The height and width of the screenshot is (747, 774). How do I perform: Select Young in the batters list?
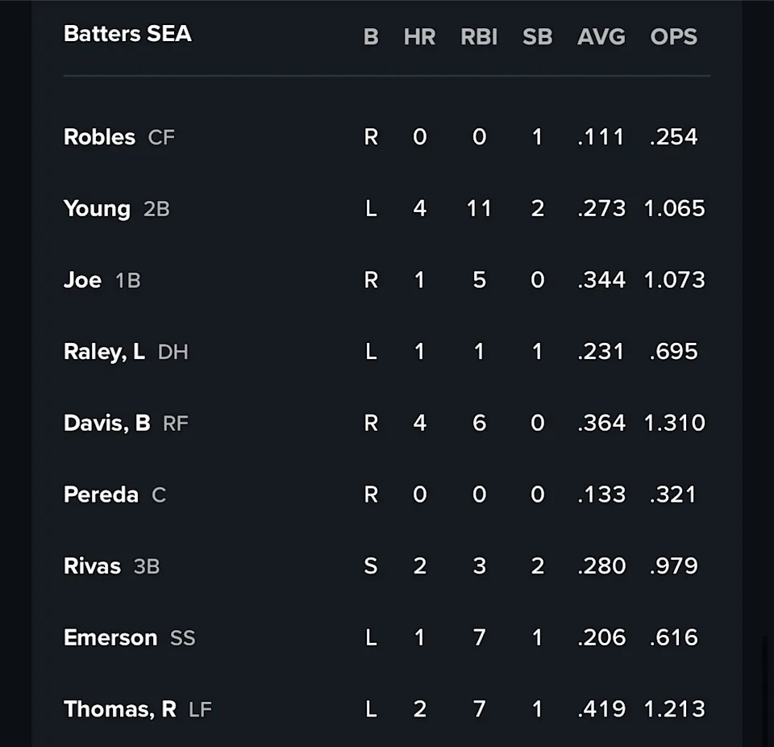pos(97,209)
